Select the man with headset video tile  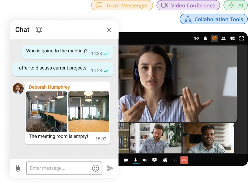156,138
